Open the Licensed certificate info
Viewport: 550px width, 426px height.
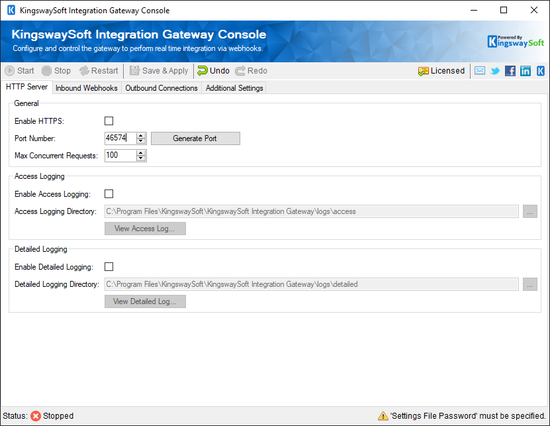[x=441, y=71]
